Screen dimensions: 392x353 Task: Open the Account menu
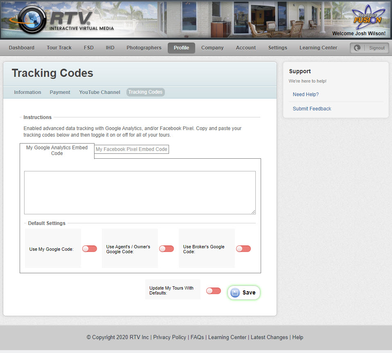246,48
